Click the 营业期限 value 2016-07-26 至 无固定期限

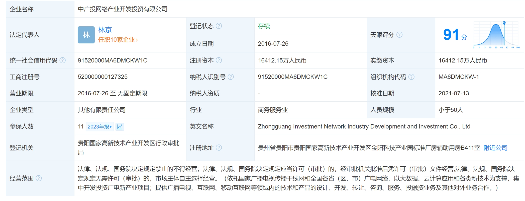click(x=113, y=93)
